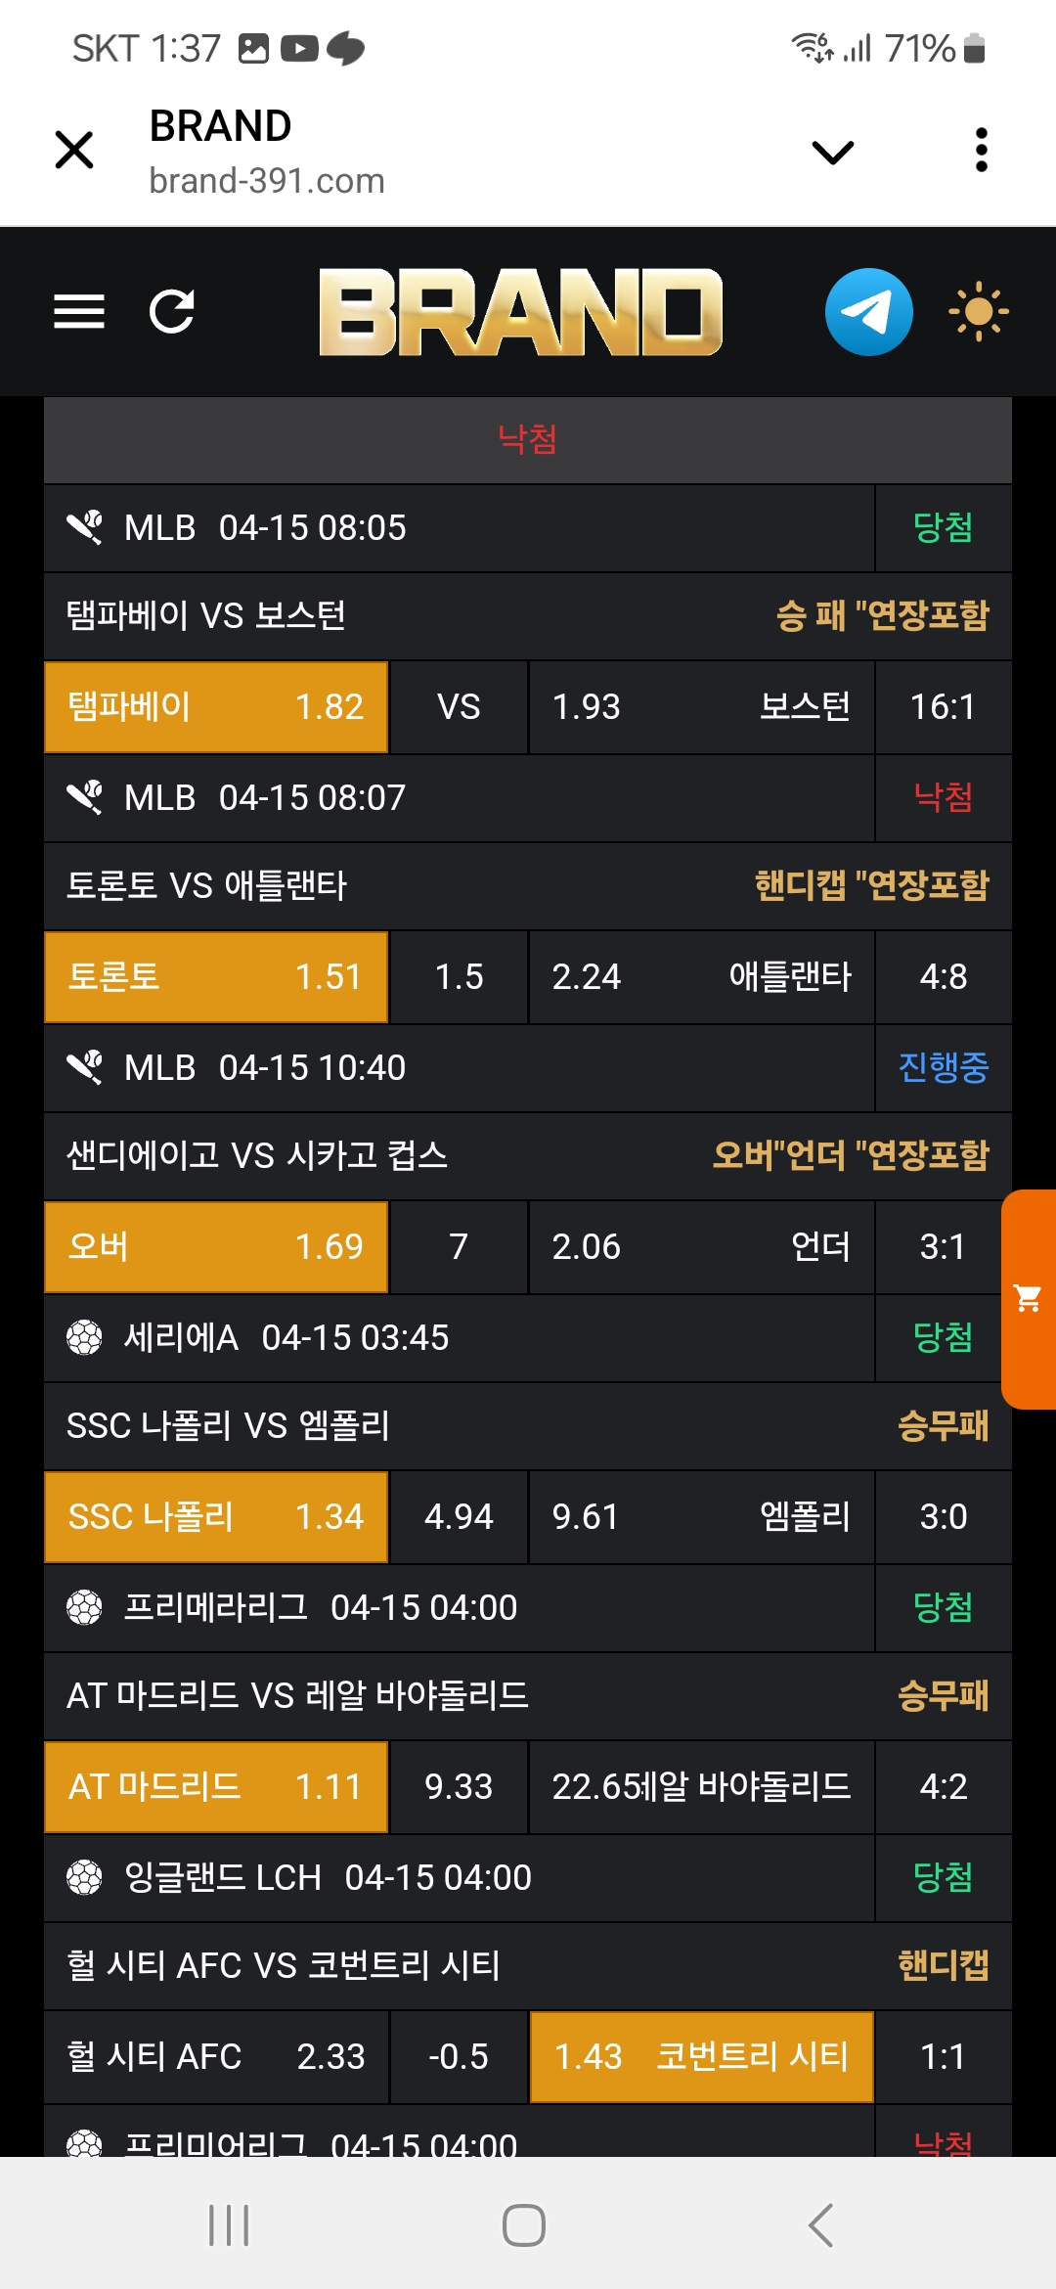Open the hamburger menu
This screenshot has width=1056, height=2289.
point(79,312)
